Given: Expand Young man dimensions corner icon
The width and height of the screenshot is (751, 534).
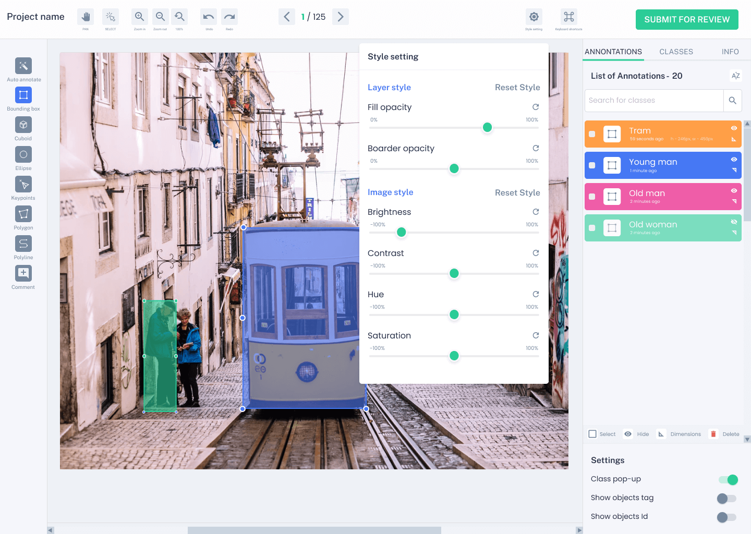Looking at the screenshot, I should point(734,170).
